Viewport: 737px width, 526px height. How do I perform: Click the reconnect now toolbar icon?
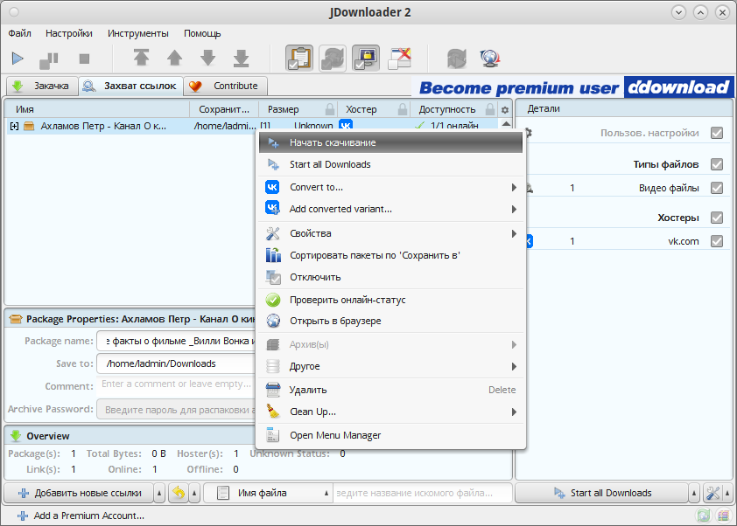point(456,59)
